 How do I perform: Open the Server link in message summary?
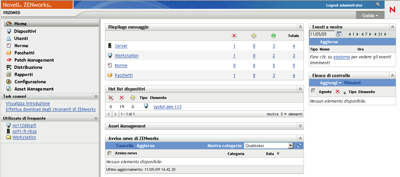click(x=121, y=46)
